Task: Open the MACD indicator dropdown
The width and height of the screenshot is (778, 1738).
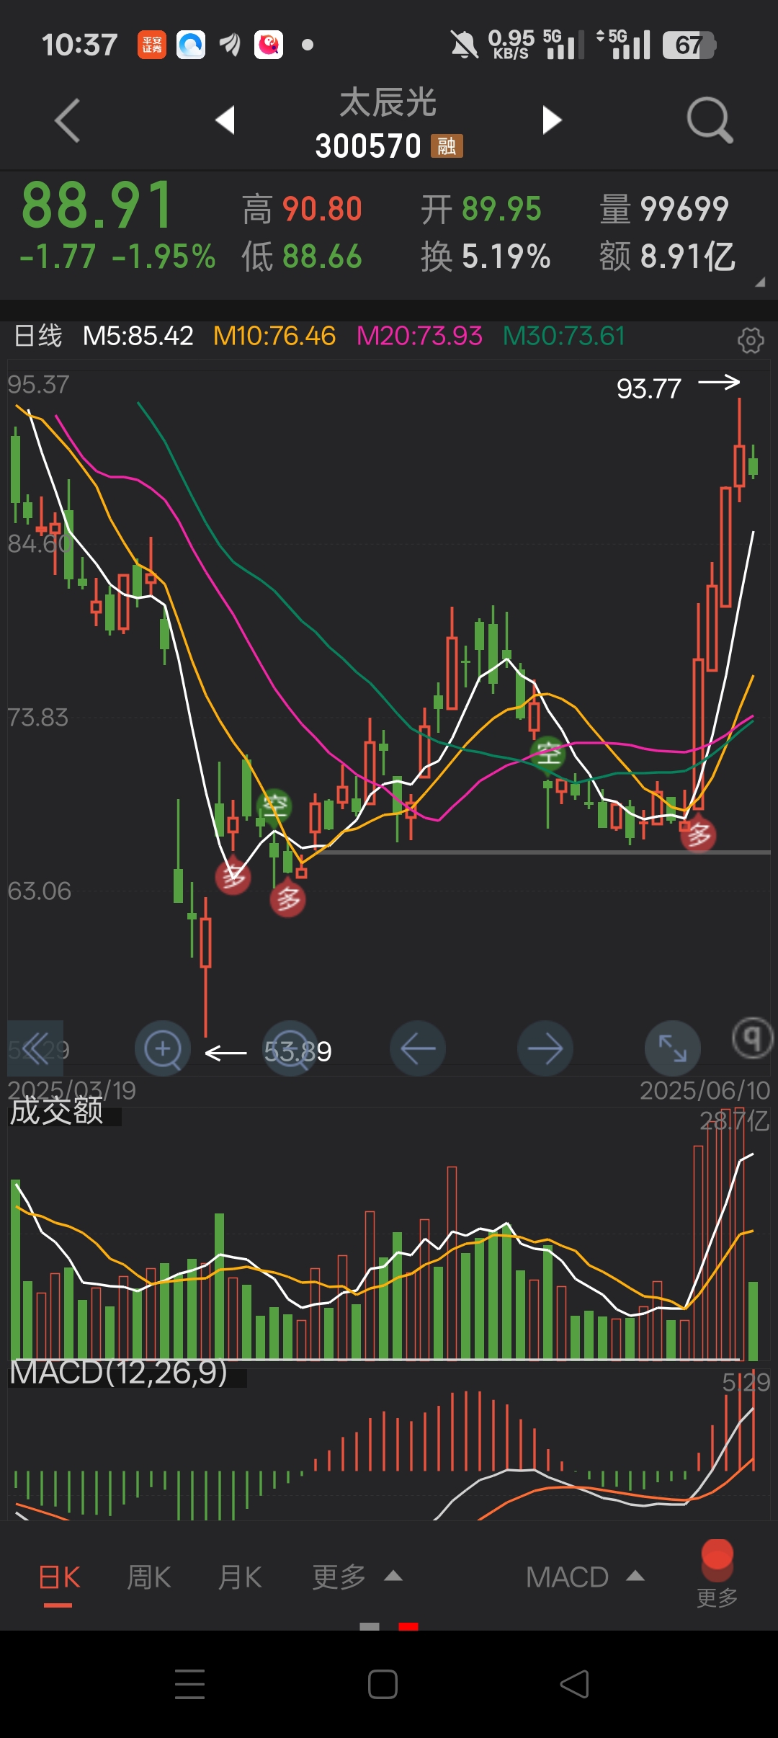Action: (585, 1578)
